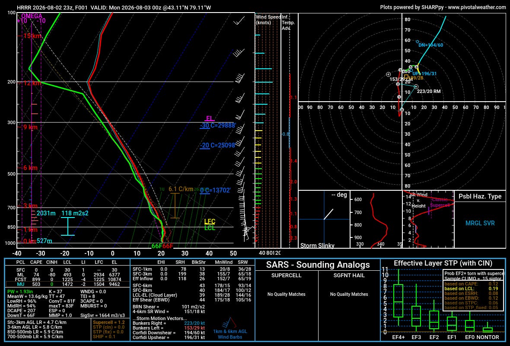This screenshot has width=510, height=346.
Task: Click the Supercell = 1.2 parameter
Action: 109,322
